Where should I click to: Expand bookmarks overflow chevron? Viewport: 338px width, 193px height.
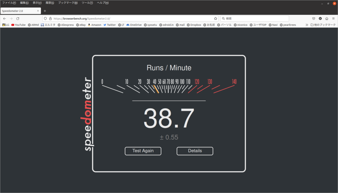307,25
